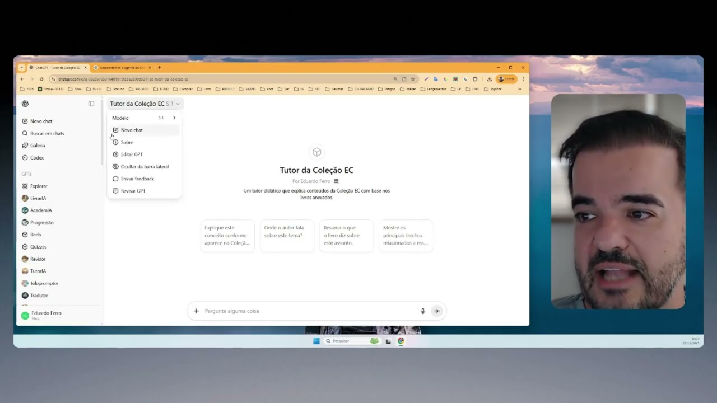717x403 pixels.
Task: Collapse sidebar with the panel toggle icon
Action: pyautogui.click(x=91, y=104)
